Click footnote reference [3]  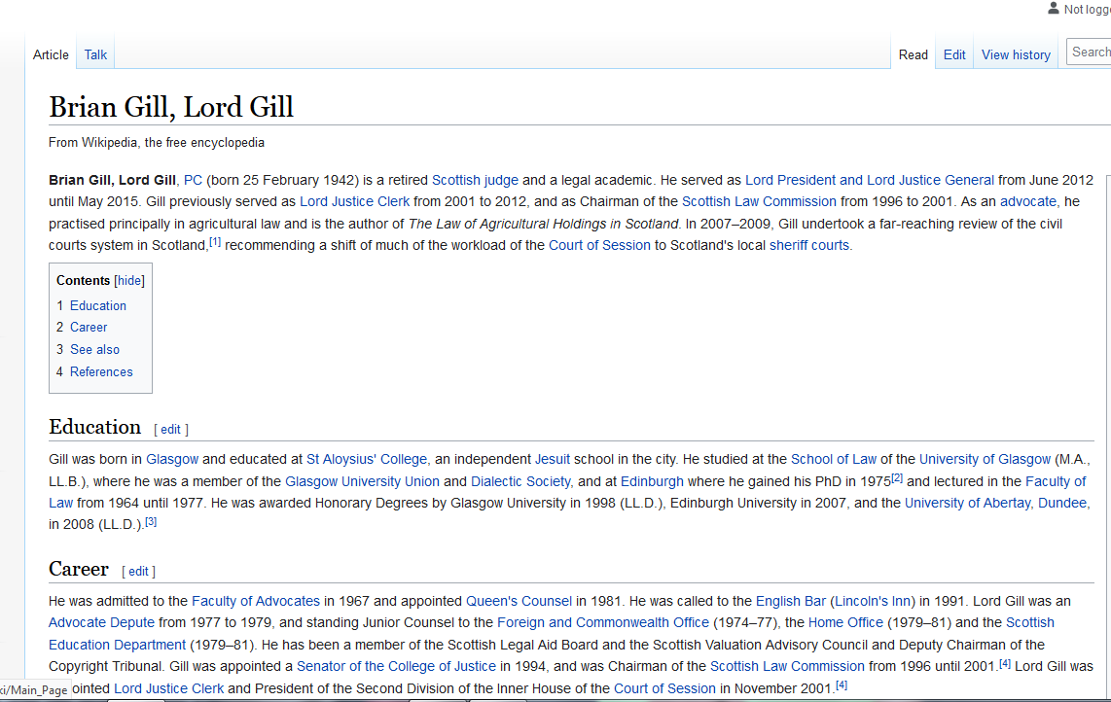point(151,522)
